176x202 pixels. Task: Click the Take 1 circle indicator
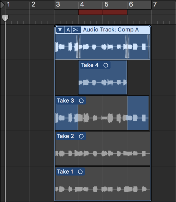(80, 172)
